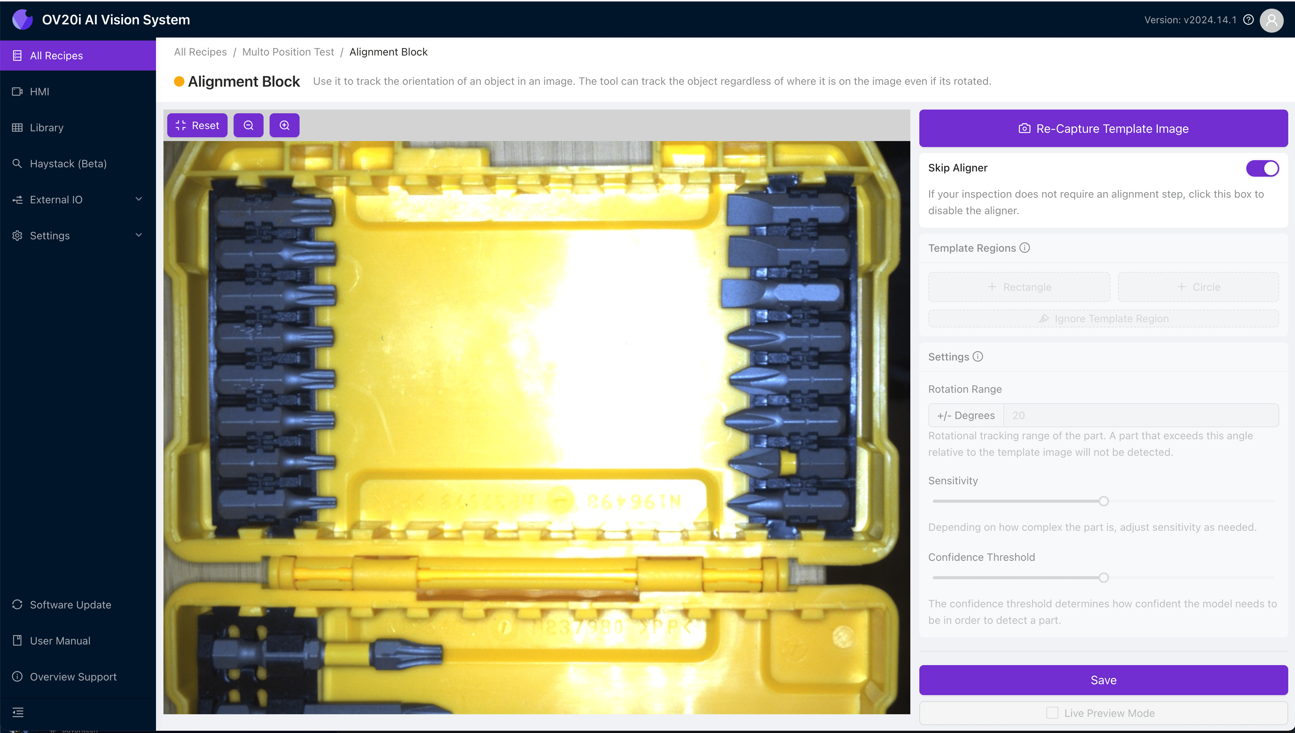The image size is (1295, 733).
Task: Open the user profile avatar
Action: (x=1271, y=20)
